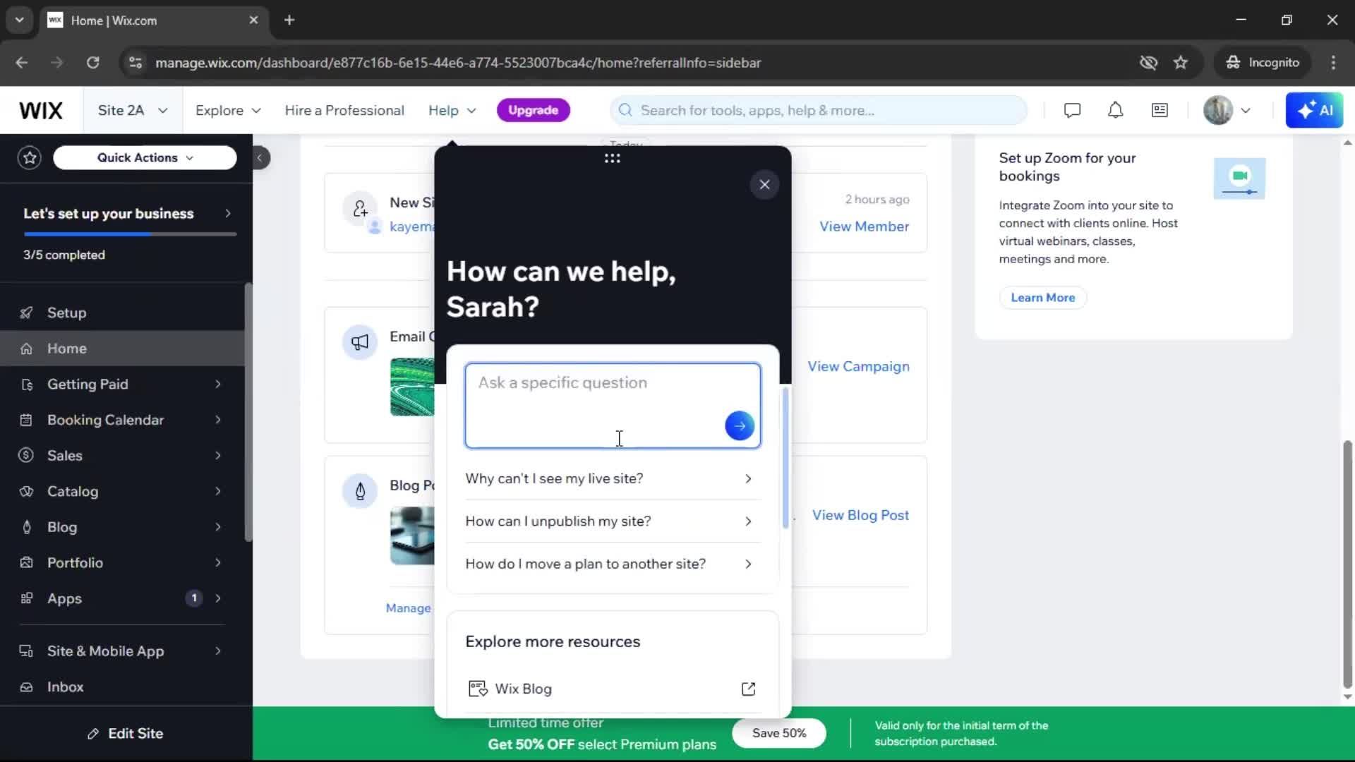
Task: Click View Campaign link
Action: [858, 367]
